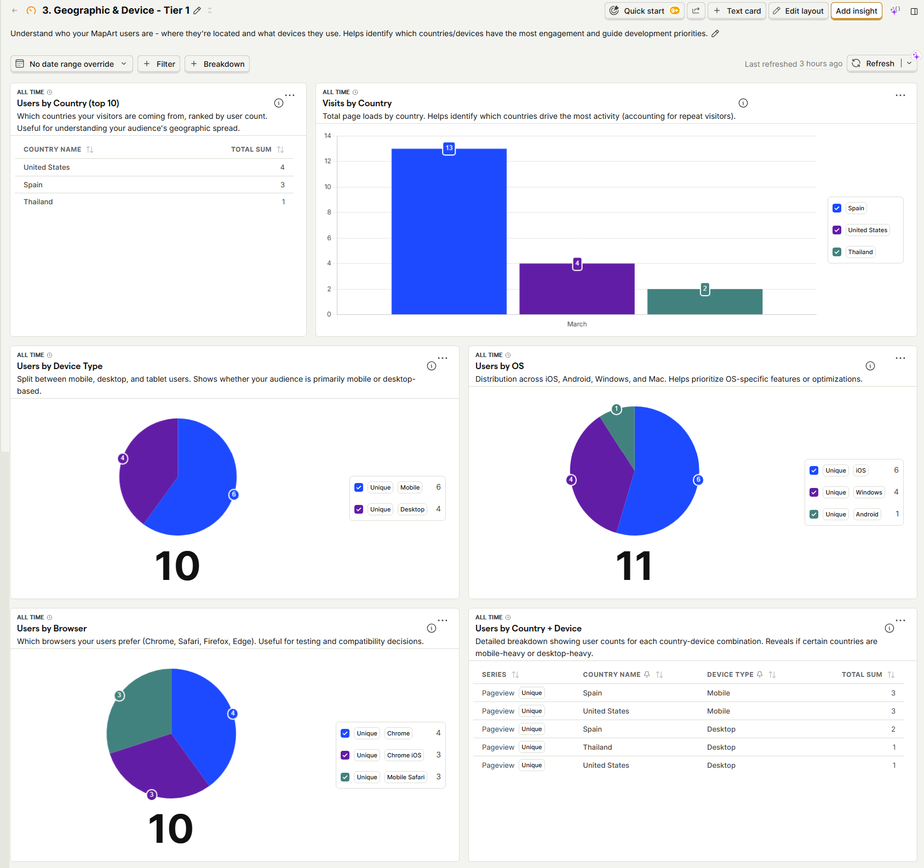Open the Quick start guide
This screenshot has height=868, width=924.
[644, 10]
